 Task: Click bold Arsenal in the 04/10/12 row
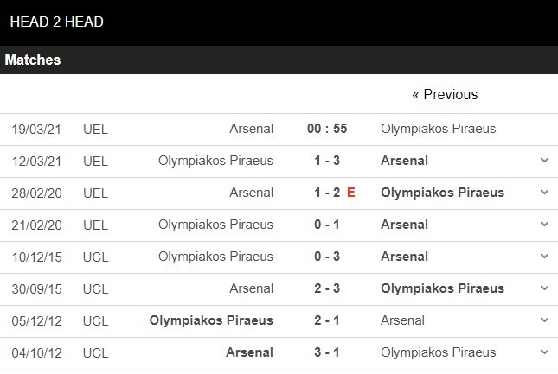tap(249, 352)
